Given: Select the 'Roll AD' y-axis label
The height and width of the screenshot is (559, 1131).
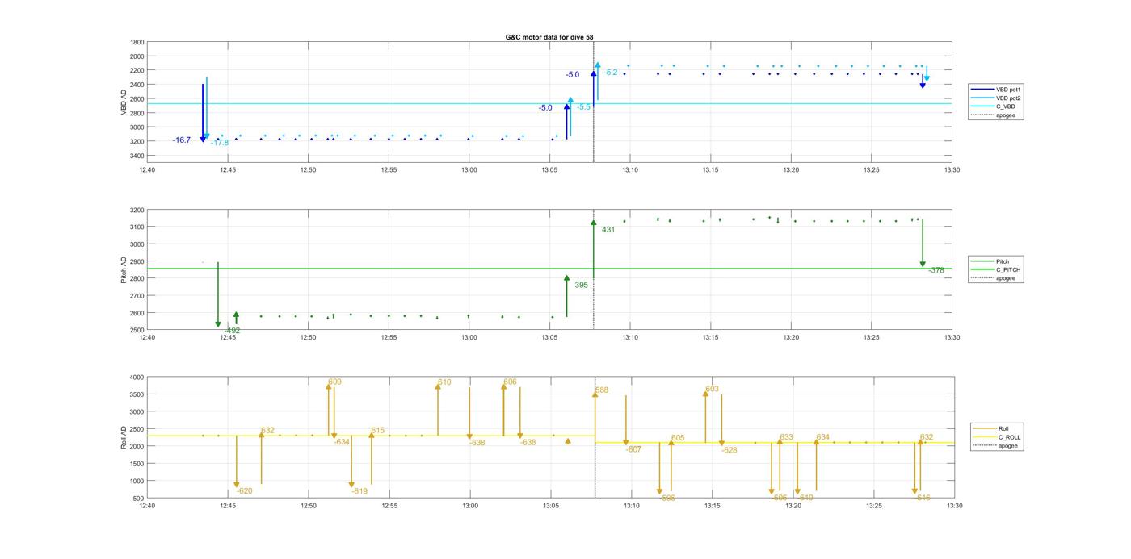Looking at the screenshot, I should 124,437.
